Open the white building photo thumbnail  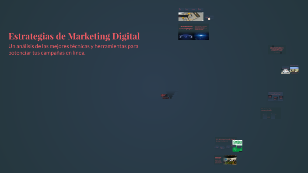coord(285,70)
